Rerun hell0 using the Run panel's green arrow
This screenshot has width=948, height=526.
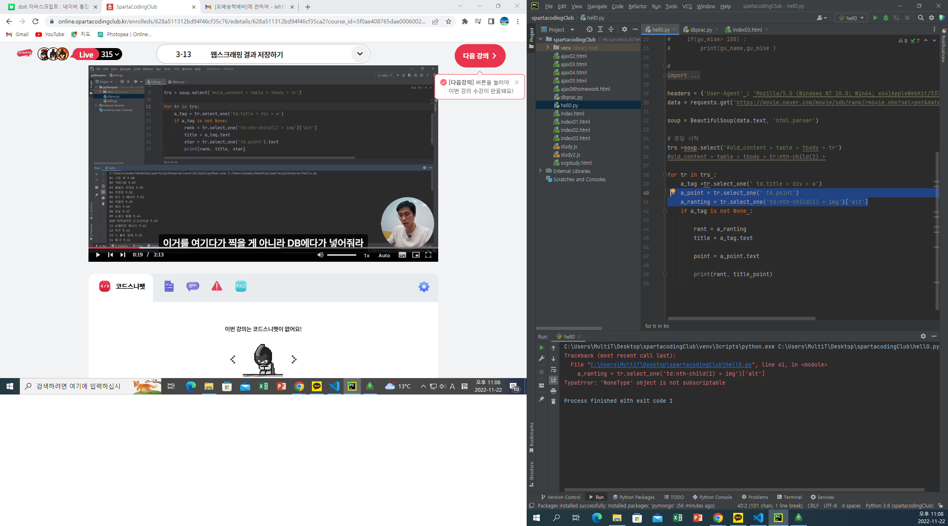[541, 348]
